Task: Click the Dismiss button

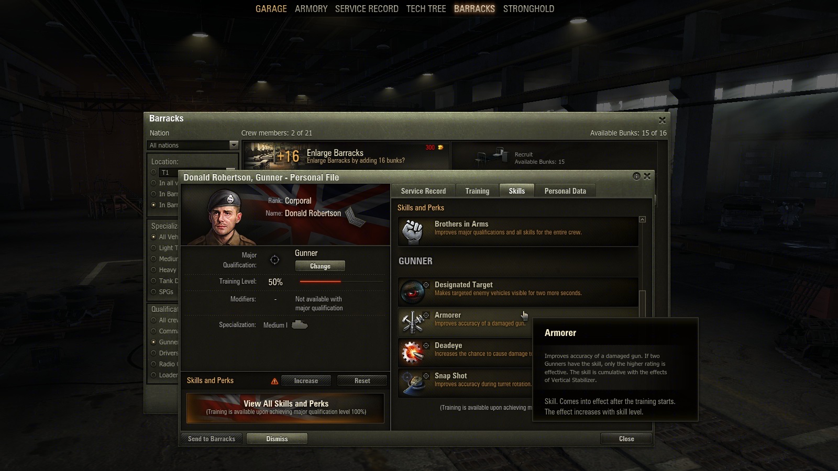Action: click(277, 439)
